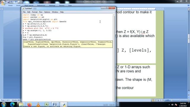Viewport: 190px width, 107px height.
Task: Open Mailings tab in Word
Action: click(x=52, y=5)
